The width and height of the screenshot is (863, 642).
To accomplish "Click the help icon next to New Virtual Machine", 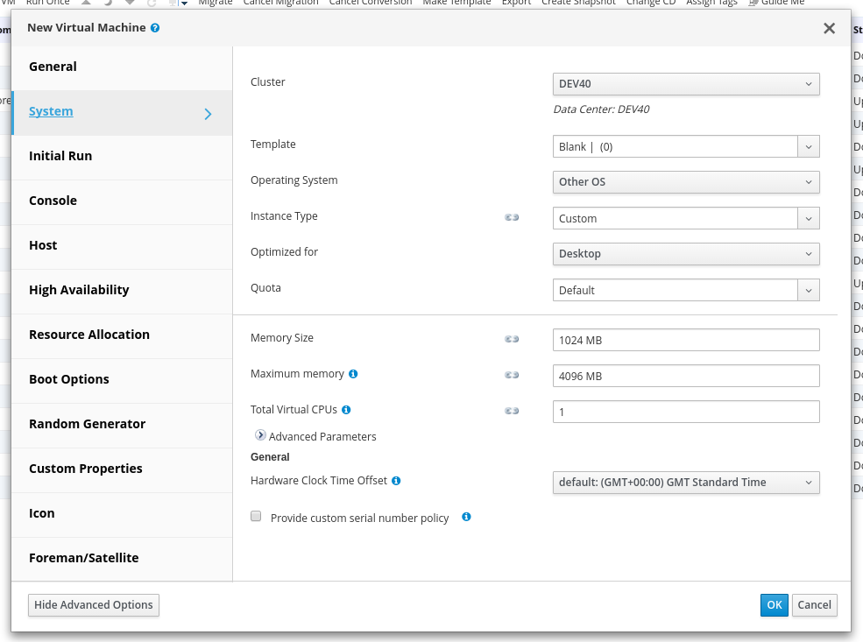I will pyautogui.click(x=155, y=28).
